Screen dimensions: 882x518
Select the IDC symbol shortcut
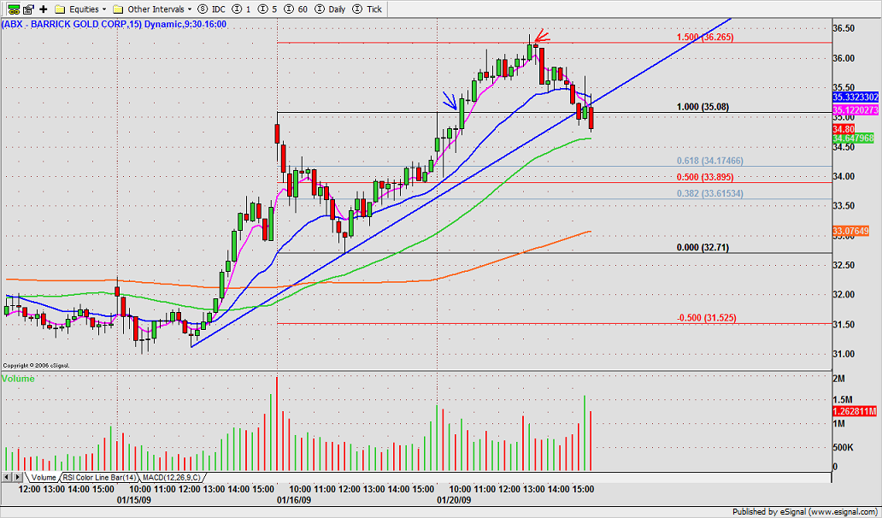(x=212, y=9)
